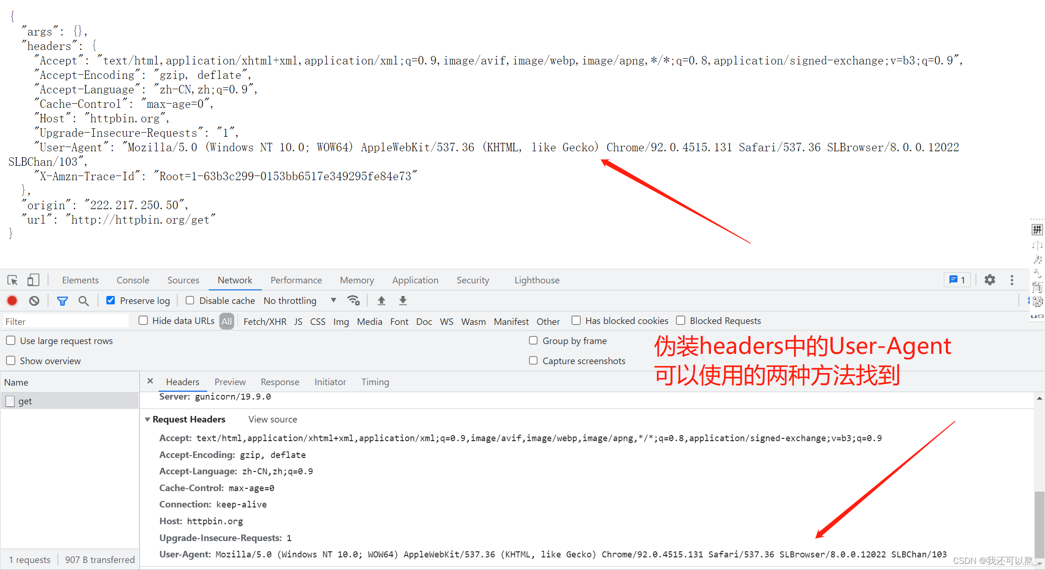Open the Lighthouse tab
This screenshot has width=1045, height=570.
click(537, 280)
